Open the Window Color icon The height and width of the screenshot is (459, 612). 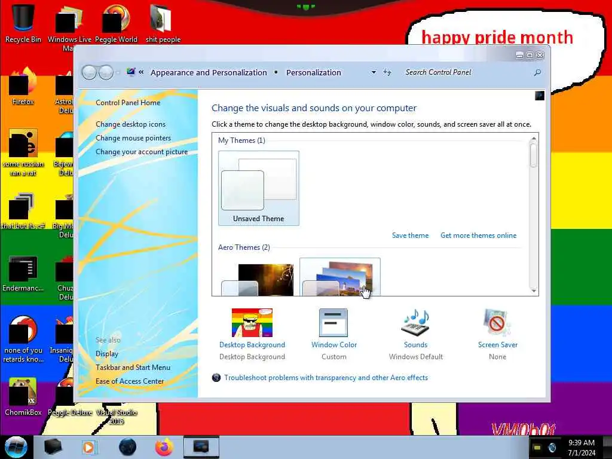(x=333, y=323)
